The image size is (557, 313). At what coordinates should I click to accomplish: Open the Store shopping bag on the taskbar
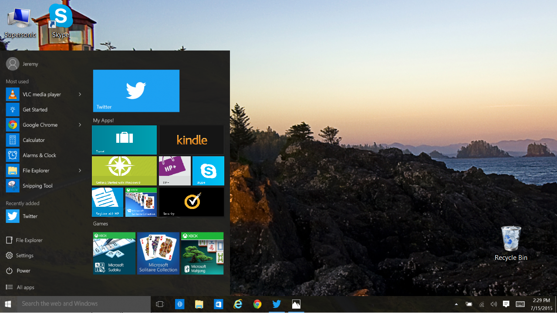[218, 304]
